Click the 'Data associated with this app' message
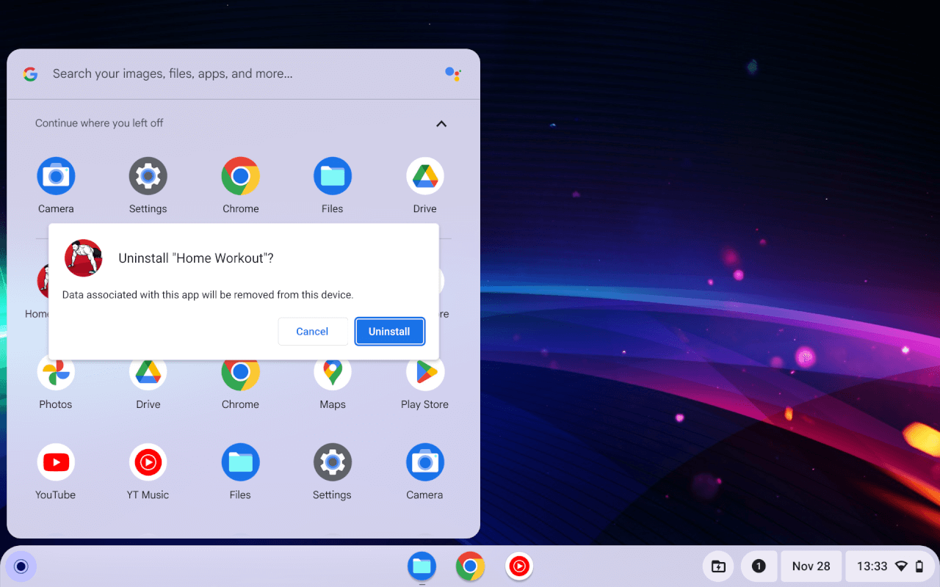The width and height of the screenshot is (940, 587). point(208,295)
